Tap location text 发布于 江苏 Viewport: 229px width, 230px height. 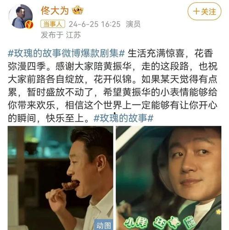pos(61,35)
